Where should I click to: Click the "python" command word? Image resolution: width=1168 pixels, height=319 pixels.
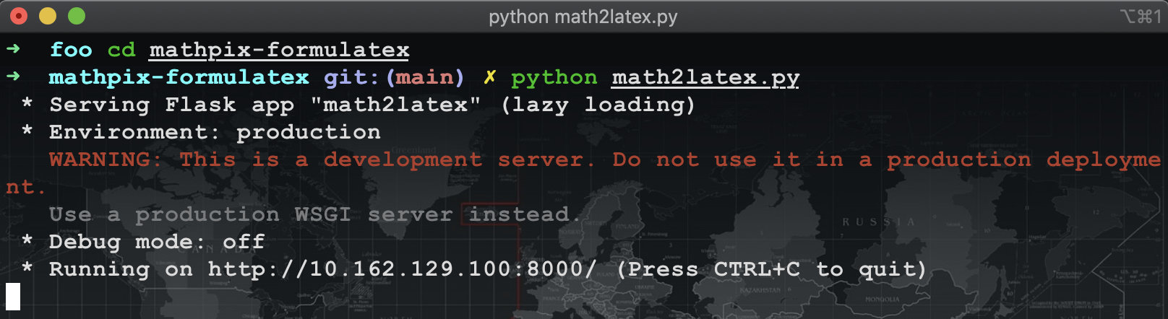[554, 78]
